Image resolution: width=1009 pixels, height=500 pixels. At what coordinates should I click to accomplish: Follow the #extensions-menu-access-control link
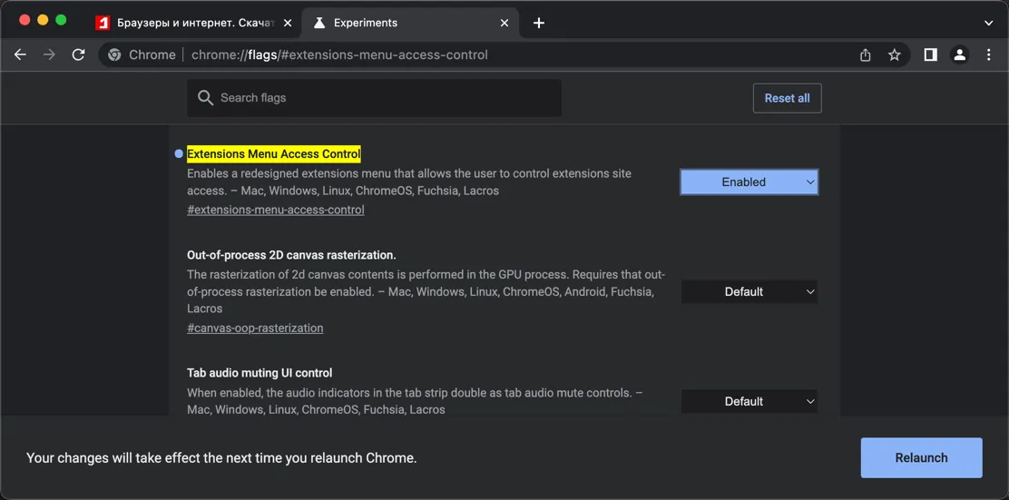click(276, 210)
